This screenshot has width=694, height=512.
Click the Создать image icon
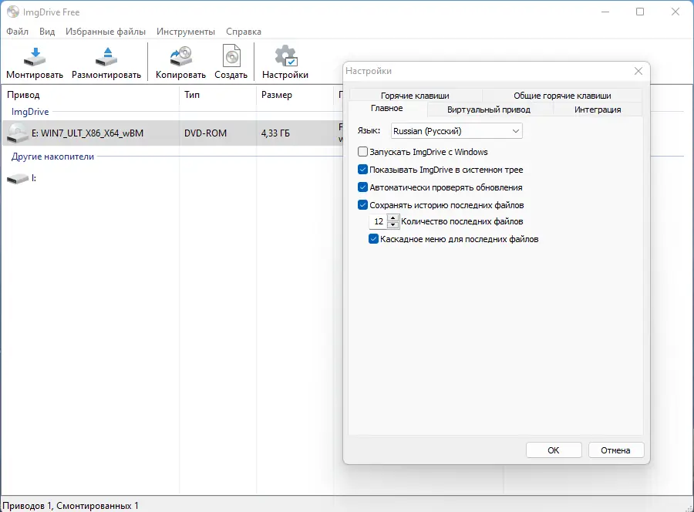tap(231, 56)
